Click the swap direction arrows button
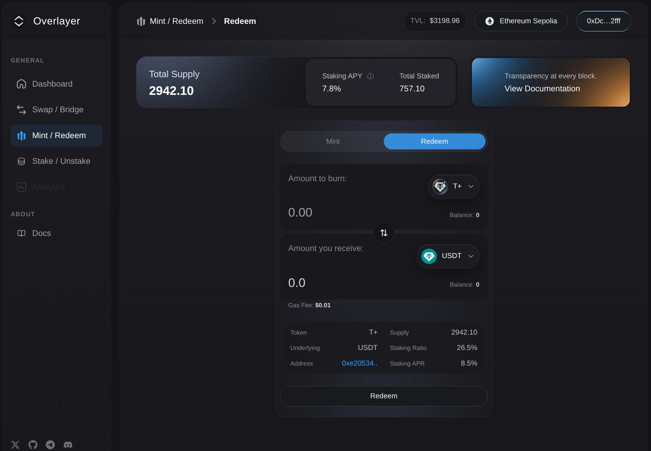 point(384,233)
